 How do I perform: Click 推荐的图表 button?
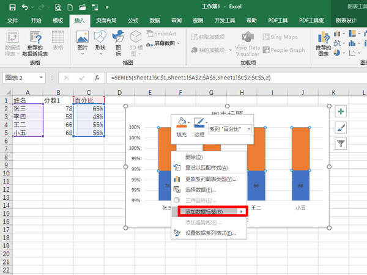click(x=324, y=44)
